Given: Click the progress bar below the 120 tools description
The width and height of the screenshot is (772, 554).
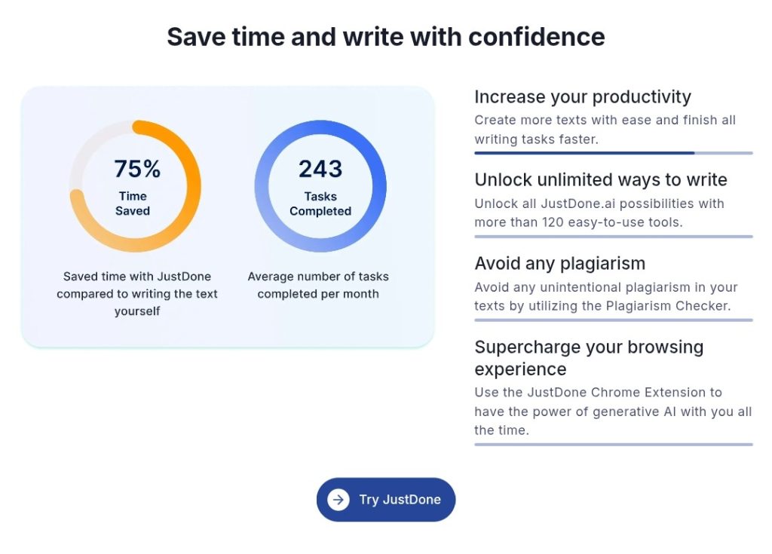Looking at the screenshot, I should (x=612, y=237).
